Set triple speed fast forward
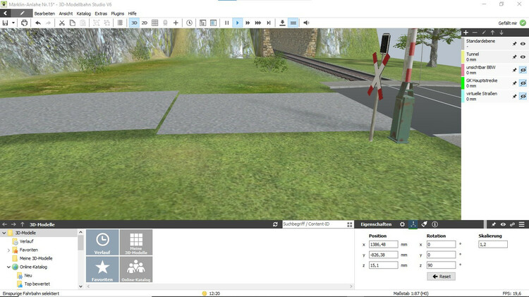The width and height of the screenshot is (529, 297). 258,23
